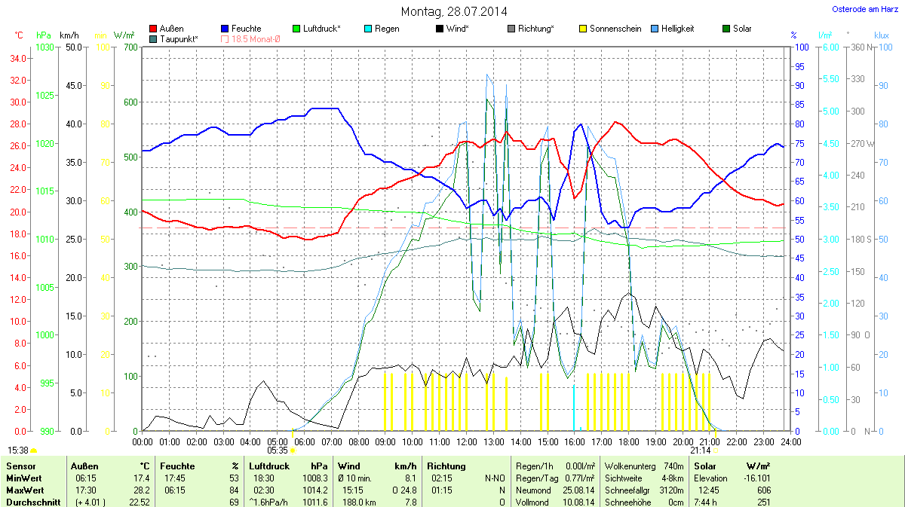Click the black Wind legend marker

point(440,29)
